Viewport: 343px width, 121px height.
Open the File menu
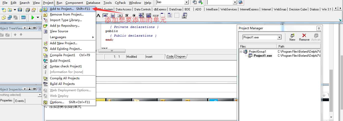pyautogui.click(x=5, y=3)
